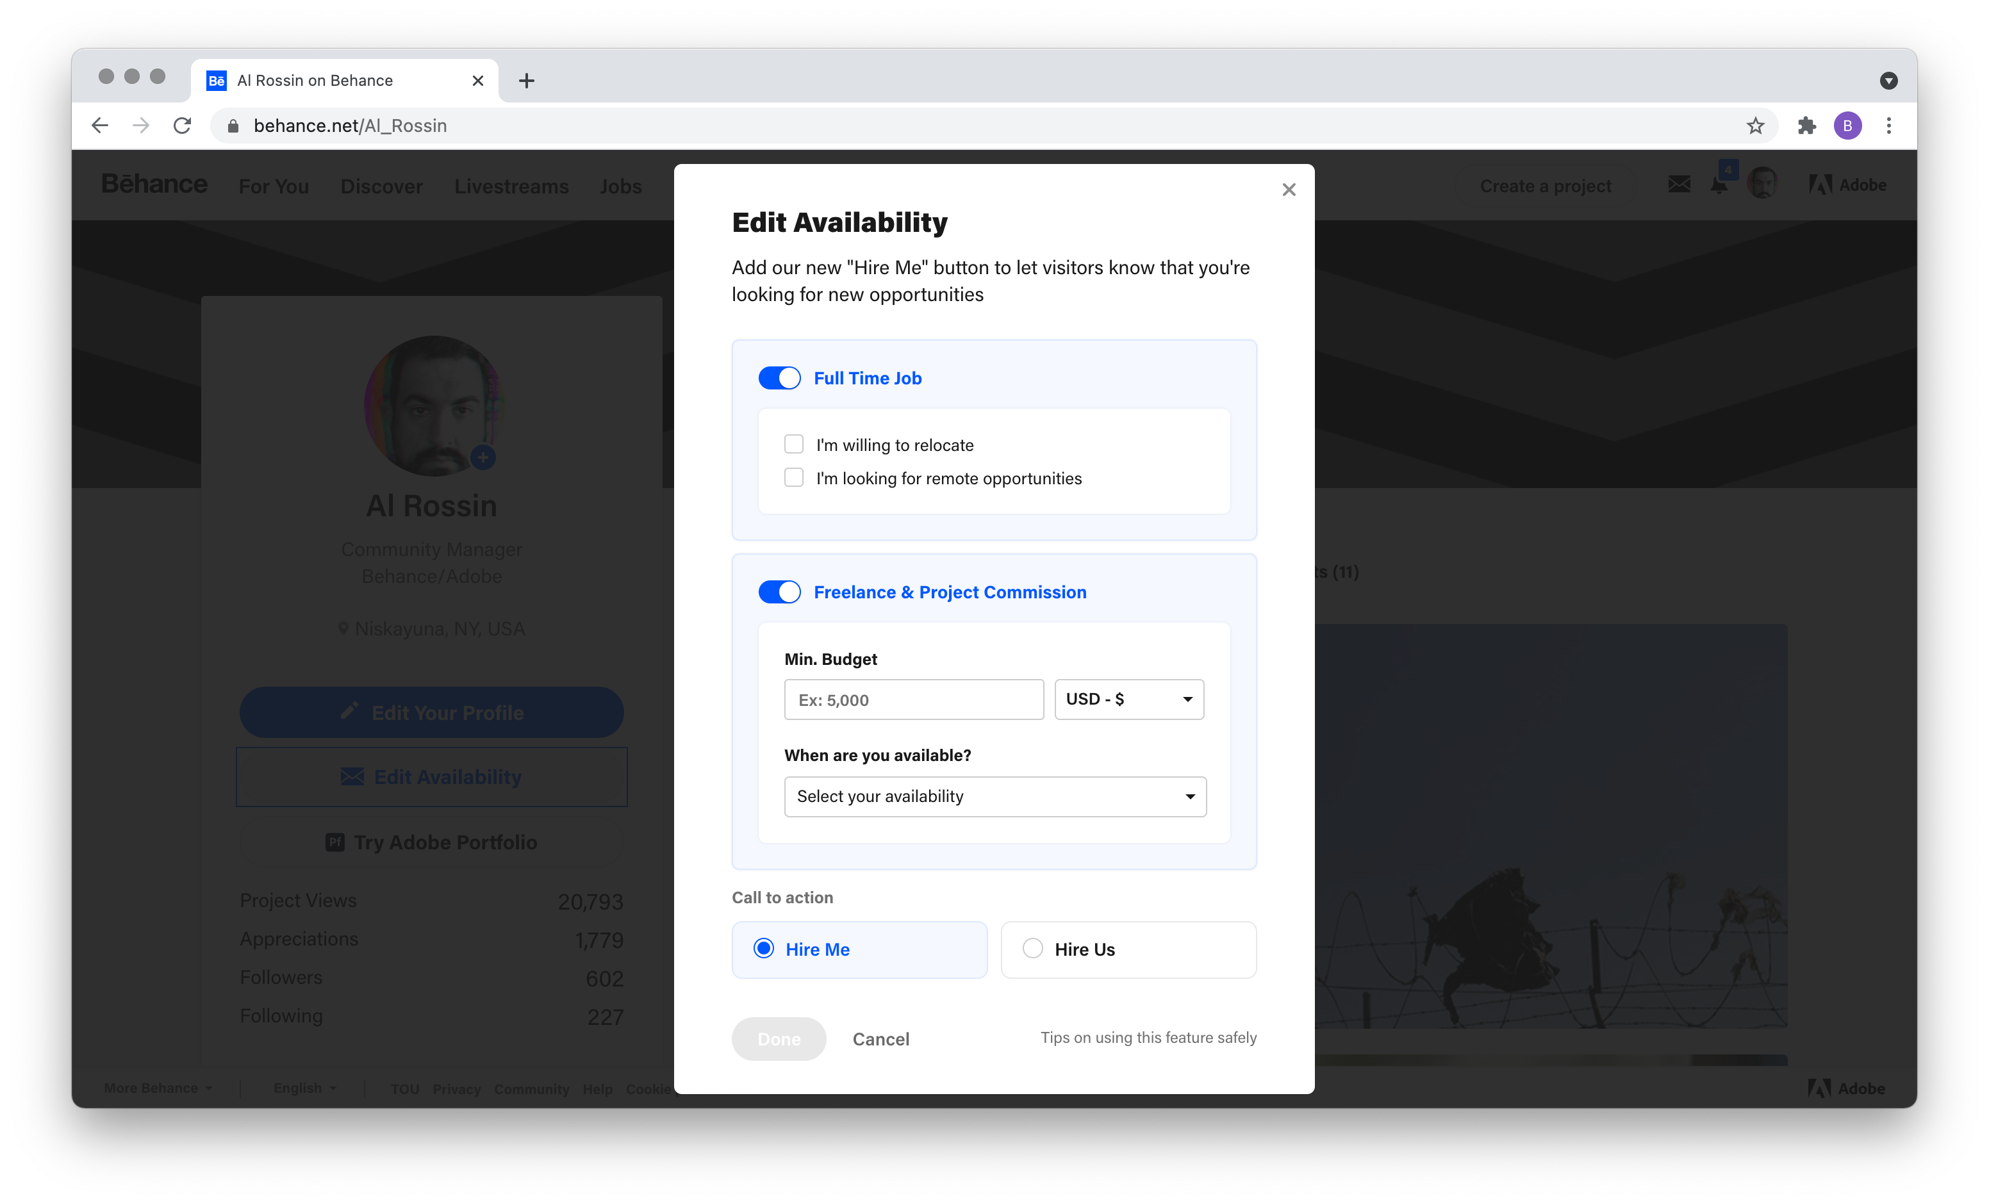The height and width of the screenshot is (1203, 1989).
Task: Click the blue plus badge on profile photo
Action: tap(483, 457)
